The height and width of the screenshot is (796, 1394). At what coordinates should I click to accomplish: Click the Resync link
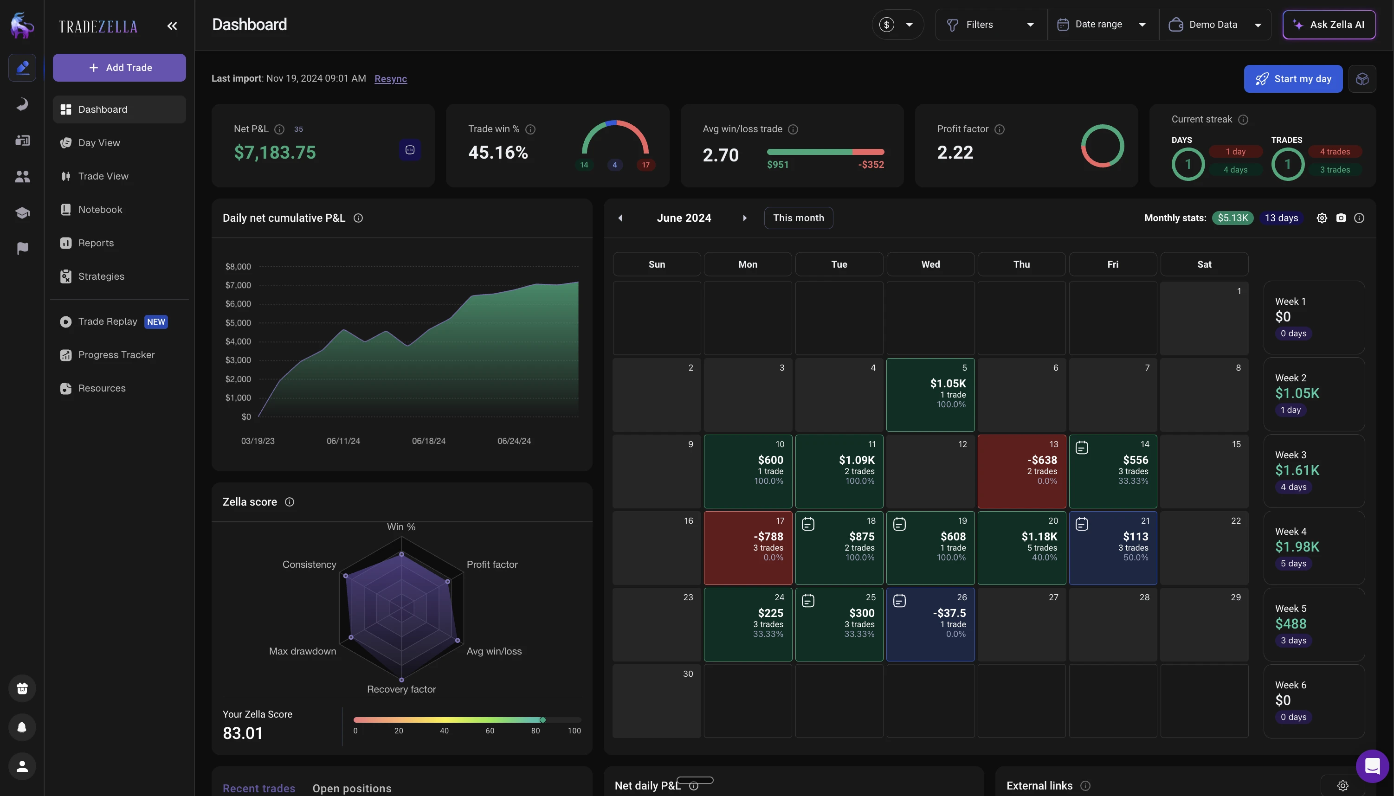click(x=390, y=78)
